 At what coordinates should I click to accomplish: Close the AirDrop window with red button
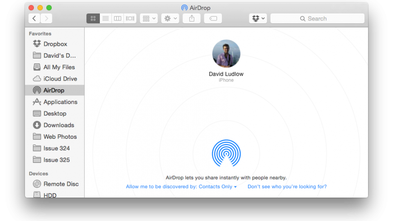32,8
